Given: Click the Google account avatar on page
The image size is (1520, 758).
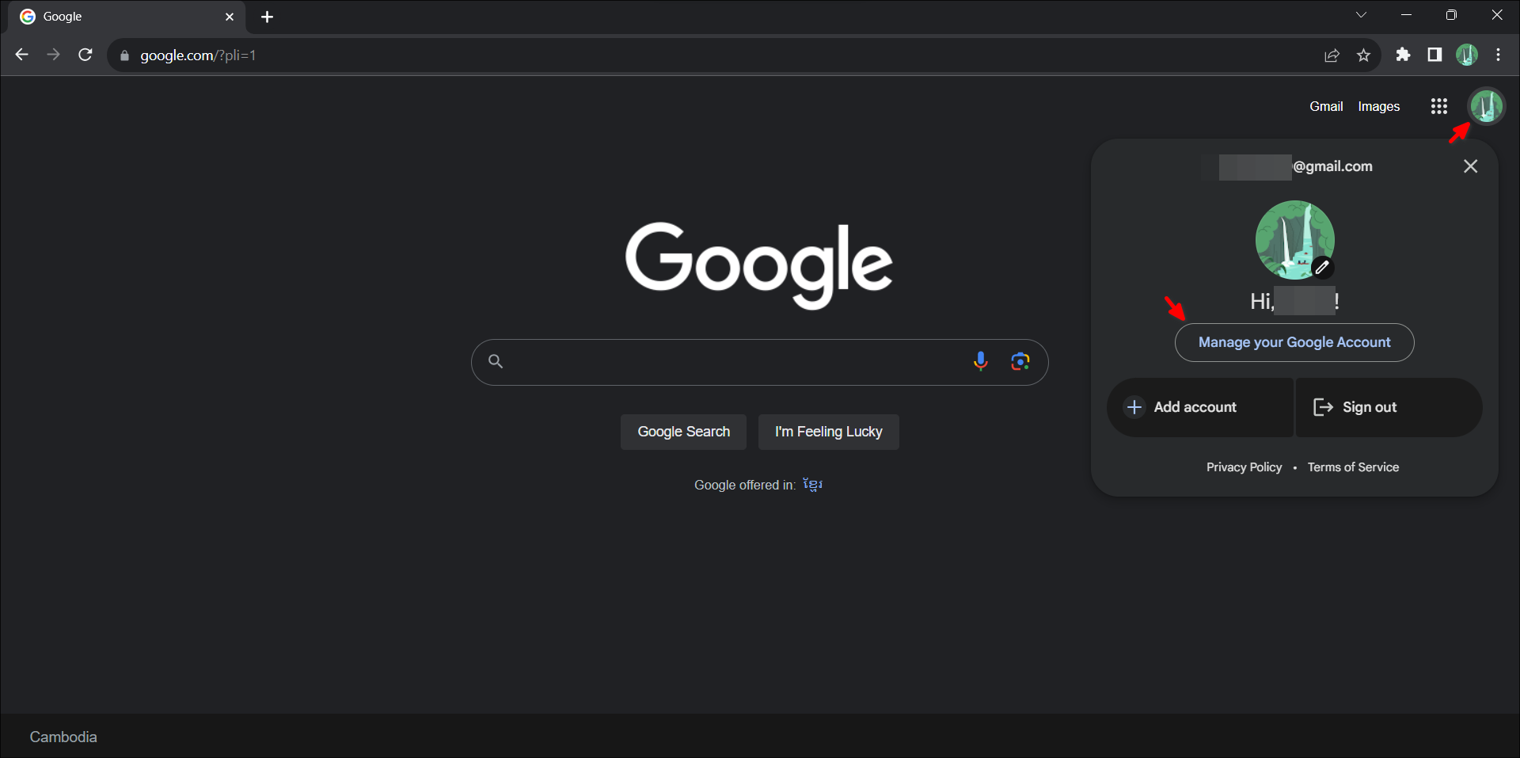Looking at the screenshot, I should [x=1486, y=106].
